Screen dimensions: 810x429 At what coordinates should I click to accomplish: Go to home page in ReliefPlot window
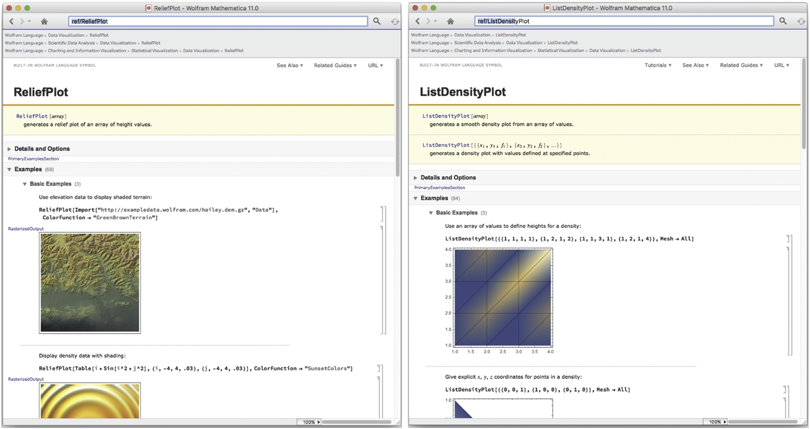click(x=44, y=21)
